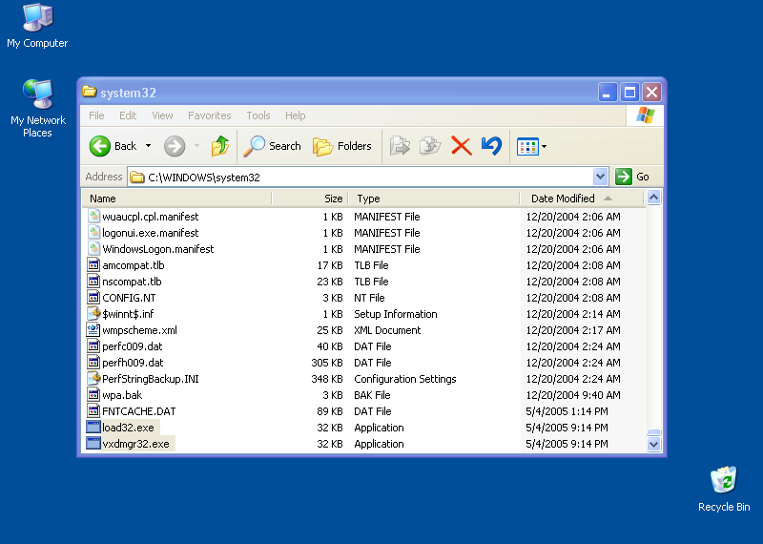The height and width of the screenshot is (544, 763).
Task: Select the CONFIG.NT file icon
Action: pos(93,297)
